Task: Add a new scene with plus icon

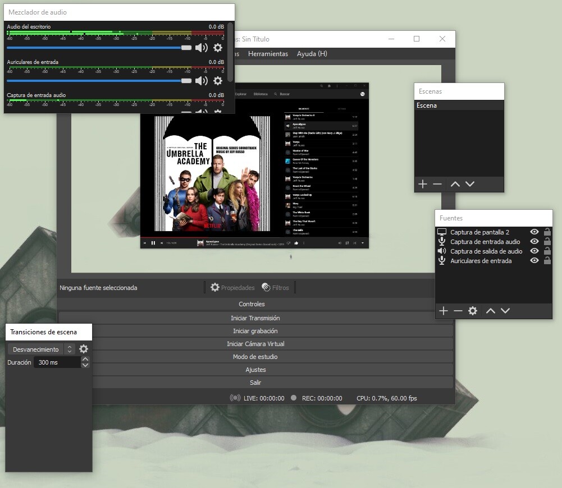Action: (x=423, y=184)
